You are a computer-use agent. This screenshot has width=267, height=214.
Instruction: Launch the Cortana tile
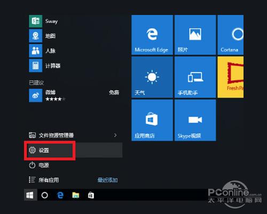point(231,35)
